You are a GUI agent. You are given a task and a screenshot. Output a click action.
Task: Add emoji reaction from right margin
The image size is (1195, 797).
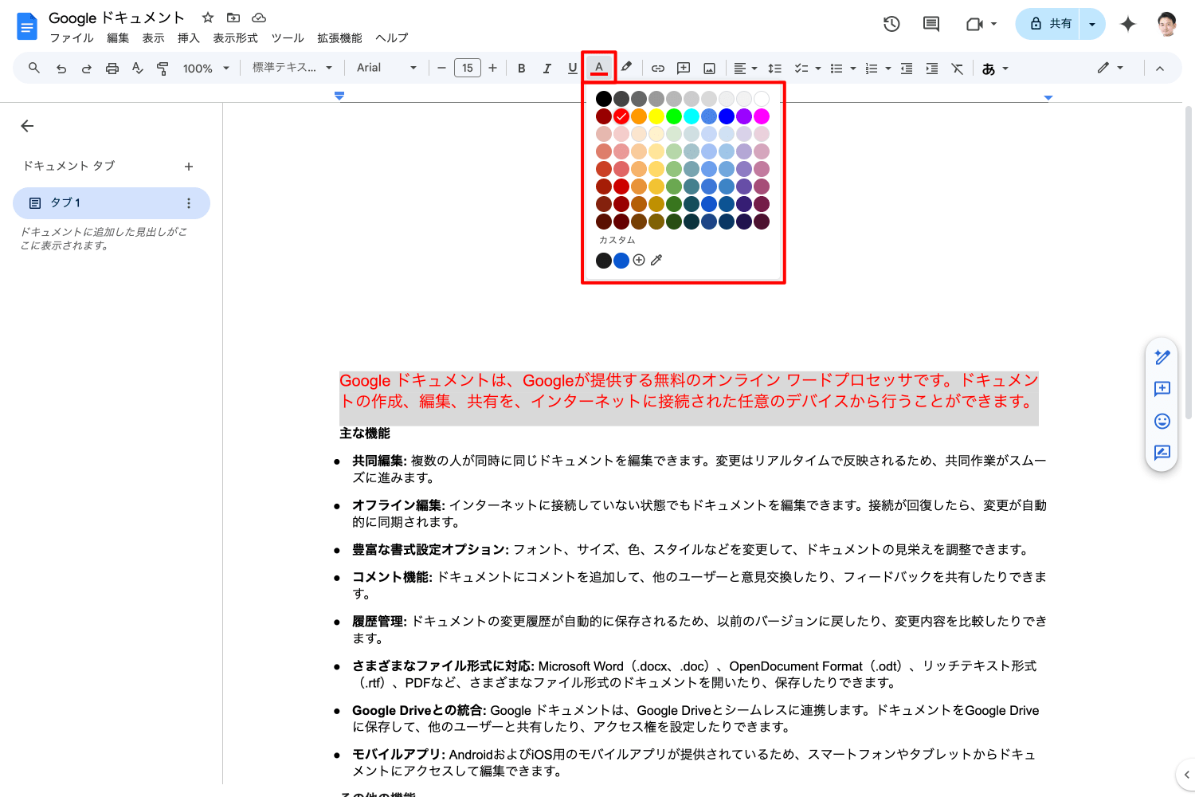[1162, 421]
